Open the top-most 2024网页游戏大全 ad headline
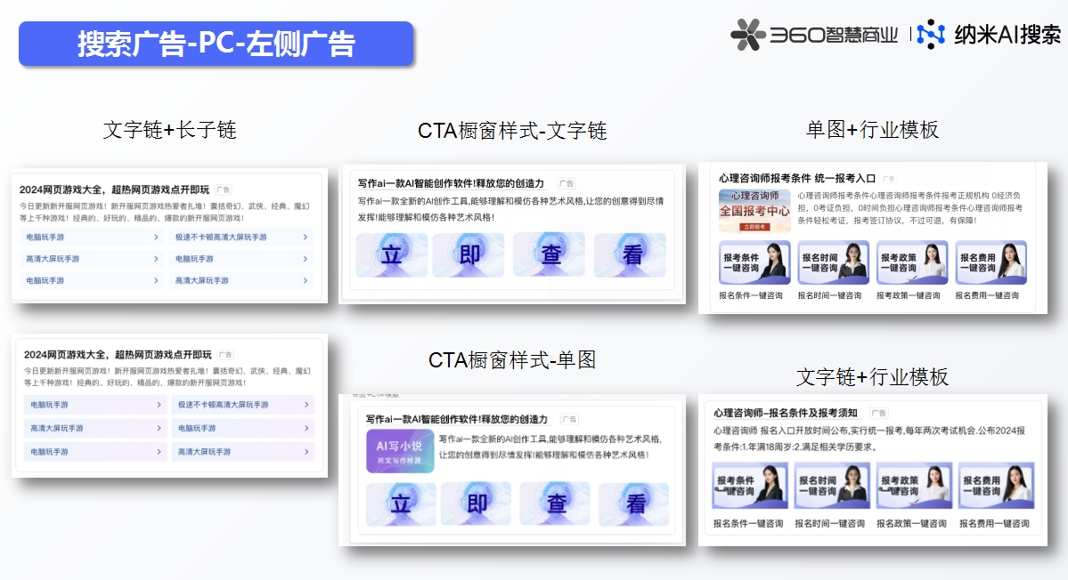 [115, 189]
